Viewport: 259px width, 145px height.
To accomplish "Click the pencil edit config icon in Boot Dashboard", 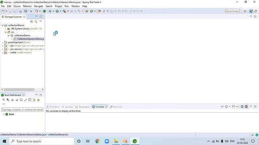I will [x=25, y=100].
